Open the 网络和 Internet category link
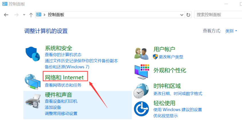The height and width of the screenshot is (123, 242). pyautogui.click(x=64, y=77)
